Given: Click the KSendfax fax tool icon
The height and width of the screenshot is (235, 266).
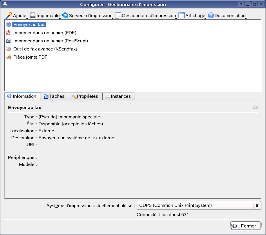Looking at the screenshot, I should click(x=8, y=49).
